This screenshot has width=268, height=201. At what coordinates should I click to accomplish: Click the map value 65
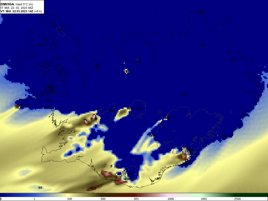click(x=40, y=188)
